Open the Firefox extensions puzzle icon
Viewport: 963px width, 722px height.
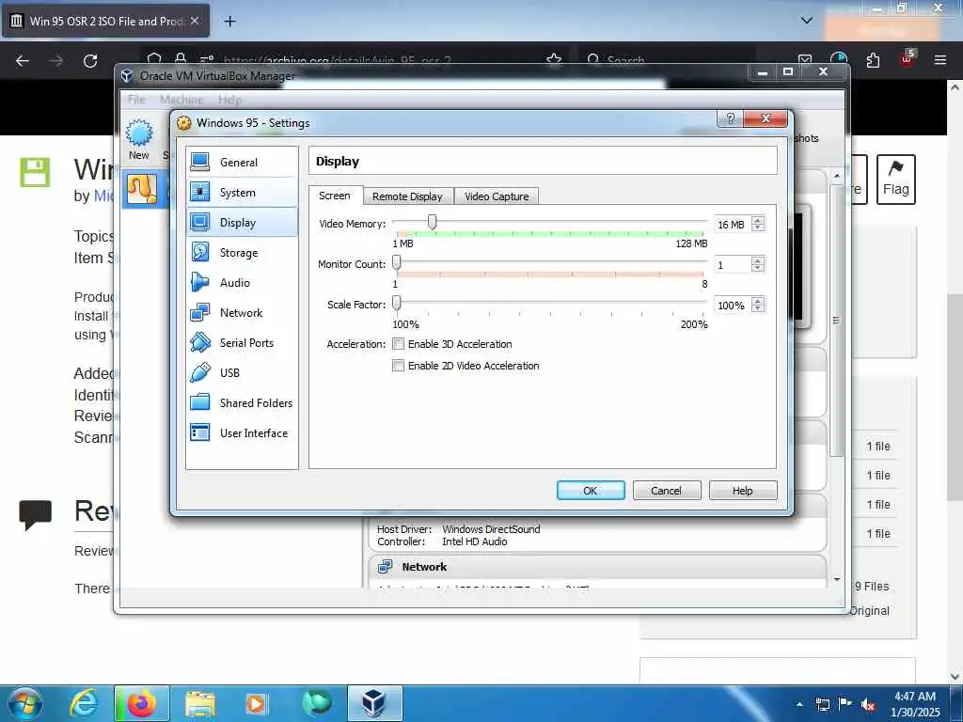click(873, 60)
